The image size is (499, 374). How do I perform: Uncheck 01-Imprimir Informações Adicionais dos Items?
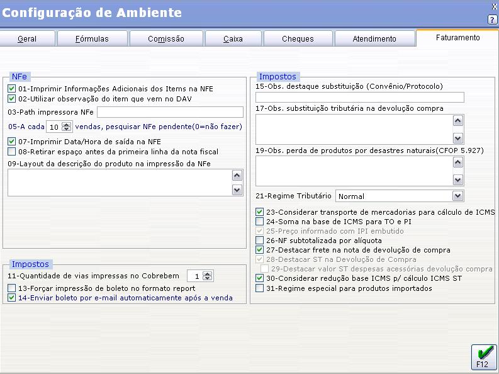click(x=12, y=89)
